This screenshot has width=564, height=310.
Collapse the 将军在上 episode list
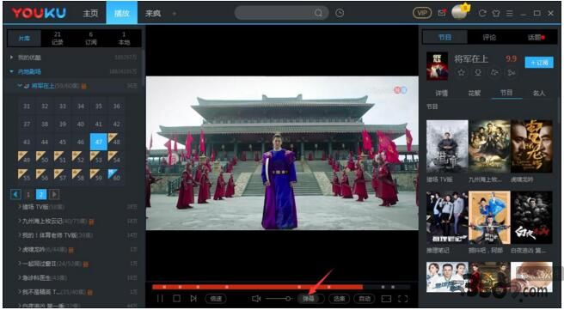[20, 86]
